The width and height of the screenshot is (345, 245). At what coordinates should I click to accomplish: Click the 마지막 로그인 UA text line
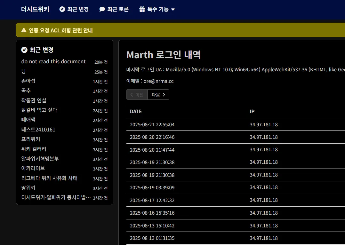tap(236, 69)
